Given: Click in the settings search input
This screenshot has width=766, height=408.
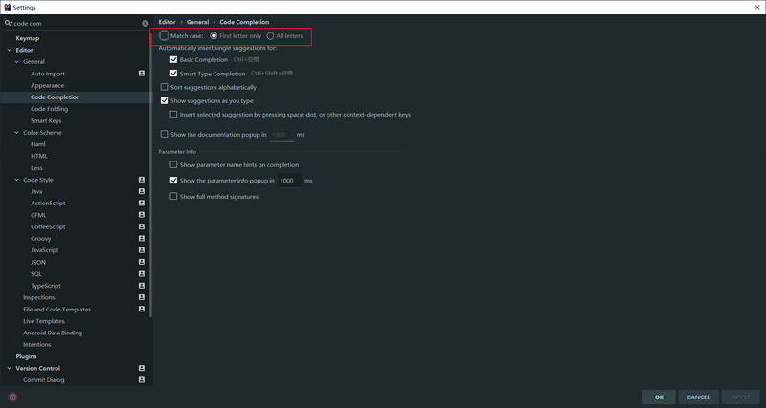Looking at the screenshot, I should [x=78, y=23].
